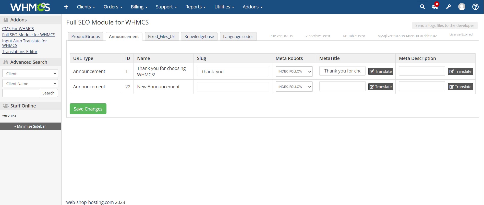
Task: Click Meta Description field for announcement 1
Action: [422, 71]
